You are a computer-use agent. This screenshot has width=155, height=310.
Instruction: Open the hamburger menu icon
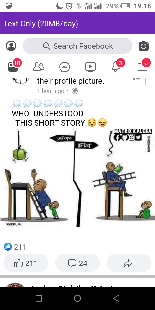pyautogui.click(x=144, y=66)
